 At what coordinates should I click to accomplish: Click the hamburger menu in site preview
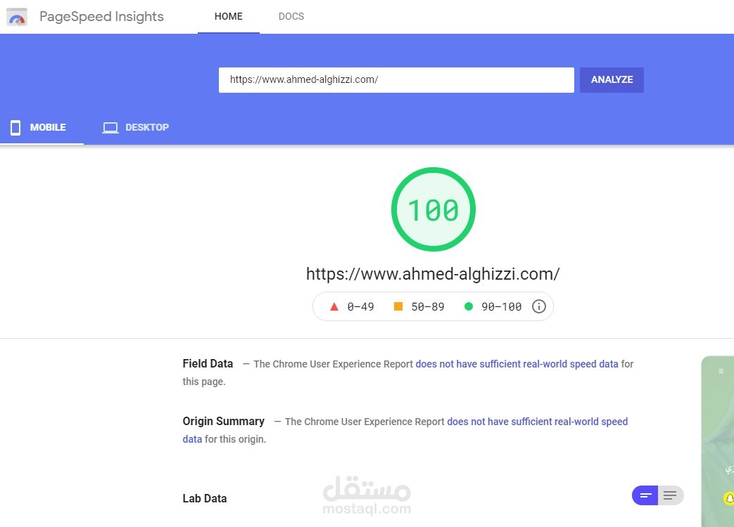pyautogui.click(x=721, y=371)
